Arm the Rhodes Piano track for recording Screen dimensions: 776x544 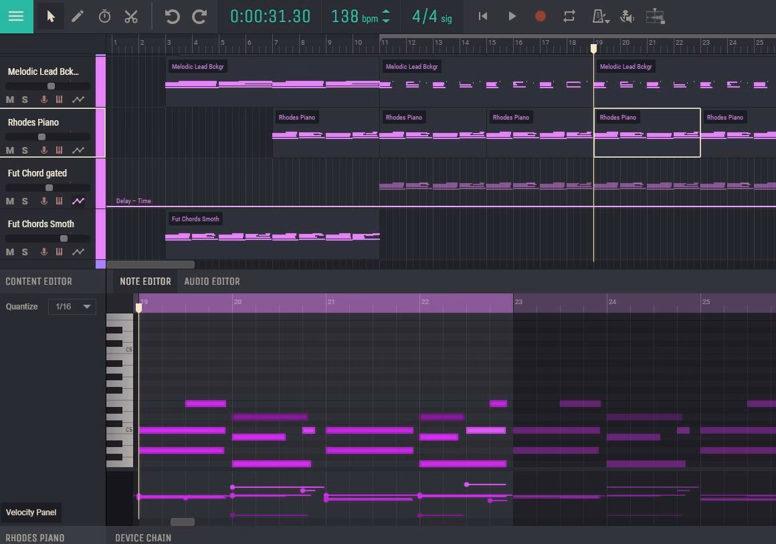pyautogui.click(x=44, y=150)
